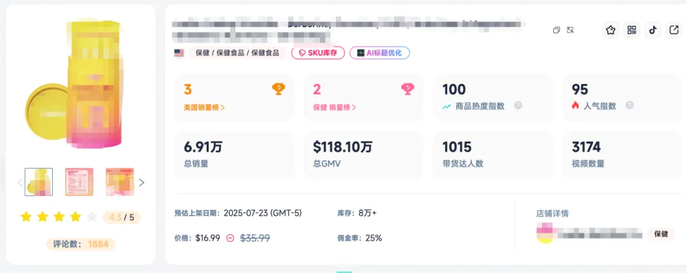The image size is (687, 273).
Task: Click the SKU库存 button
Action: point(318,53)
